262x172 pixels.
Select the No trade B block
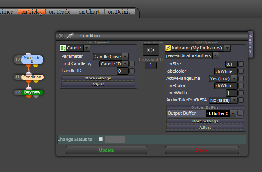click(32, 59)
